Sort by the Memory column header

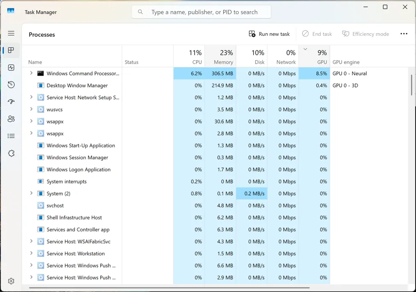coord(221,56)
